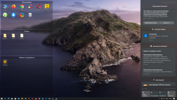Open All settings (Все параметры) tile
177x100 pixels.
pyautogui.click(x=171, y=94)
